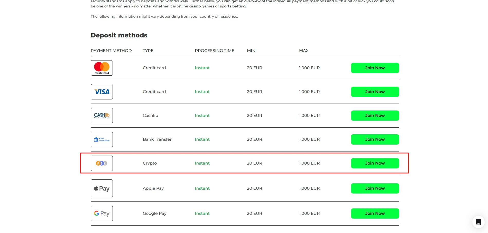Click the Apple Pay logo
The height and width of the screenshot is (233, 488).
(102, 188)
